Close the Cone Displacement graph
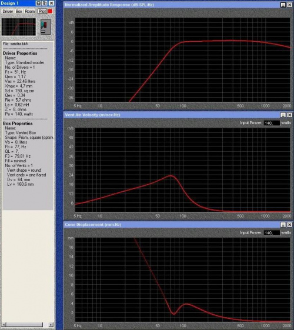 [289, 225]
